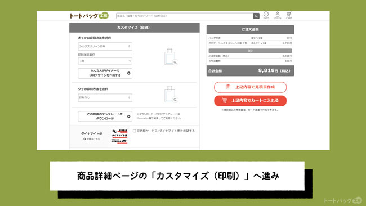Image resolution: width=366 pixels, height=206 pixels.
Task: Click 上記内容で見積書作成 button
Action: click(x=250, y=87)
